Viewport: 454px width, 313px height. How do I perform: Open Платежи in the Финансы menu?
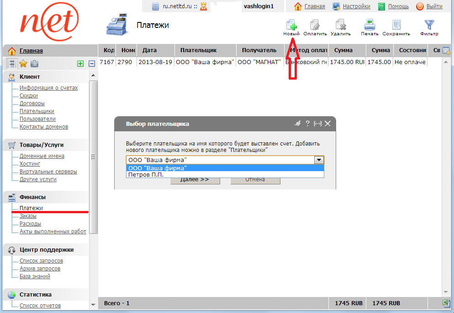(x=31, y=208)
